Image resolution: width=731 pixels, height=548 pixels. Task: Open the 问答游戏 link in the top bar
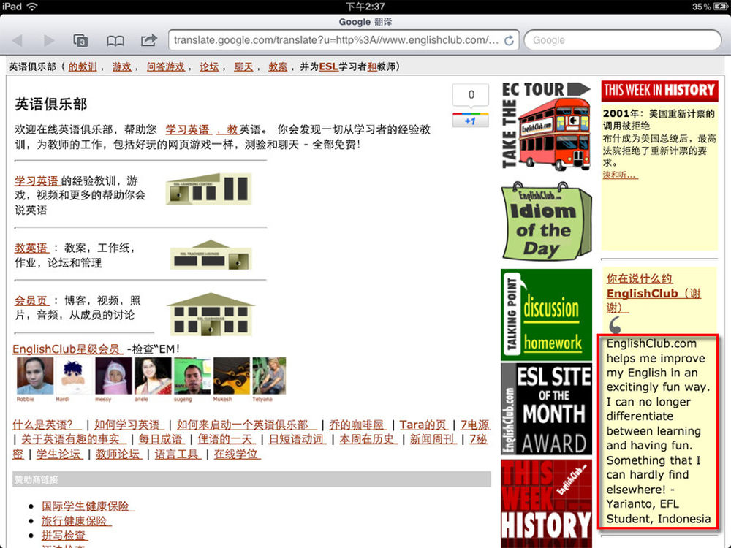165,67
